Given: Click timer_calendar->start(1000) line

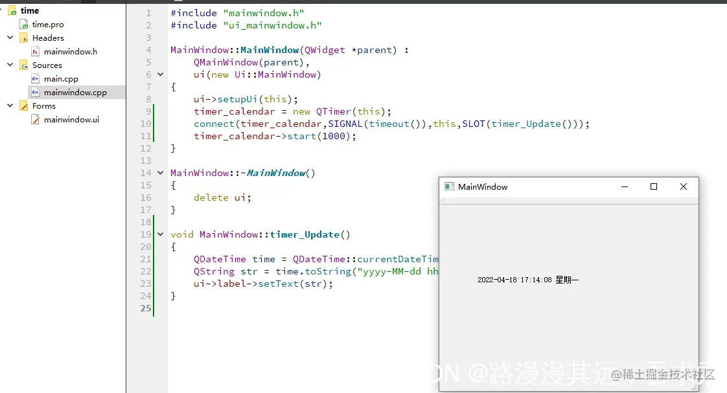Looking at the screenshot, I should 275,136.
